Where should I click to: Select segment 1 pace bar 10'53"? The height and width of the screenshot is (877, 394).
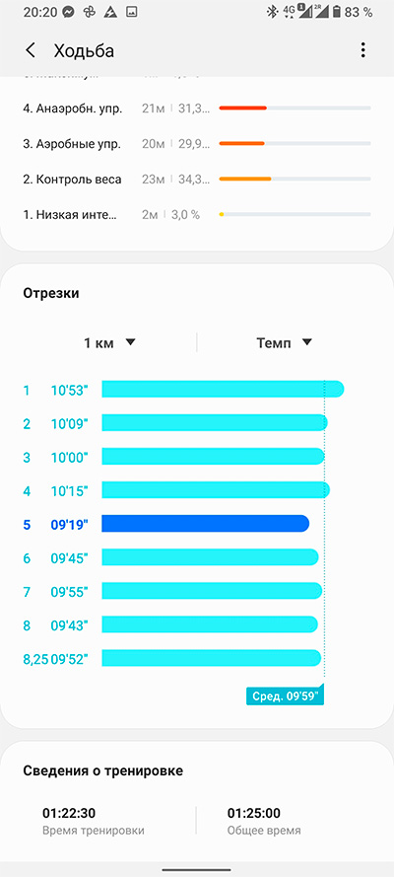pyautogui.click(x=222, y=390)
